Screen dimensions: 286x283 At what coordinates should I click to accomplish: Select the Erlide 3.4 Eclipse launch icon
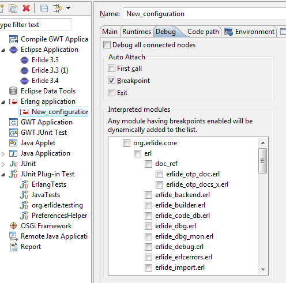pos(24,81)
